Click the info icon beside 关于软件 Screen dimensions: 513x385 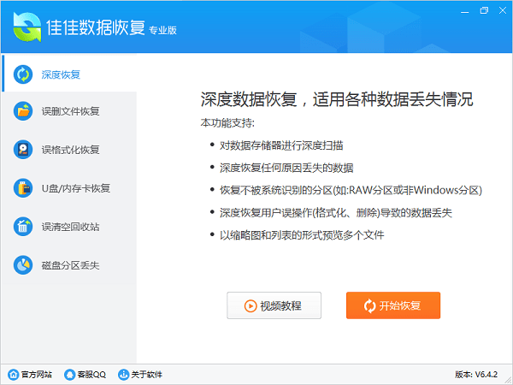[123, 375]
